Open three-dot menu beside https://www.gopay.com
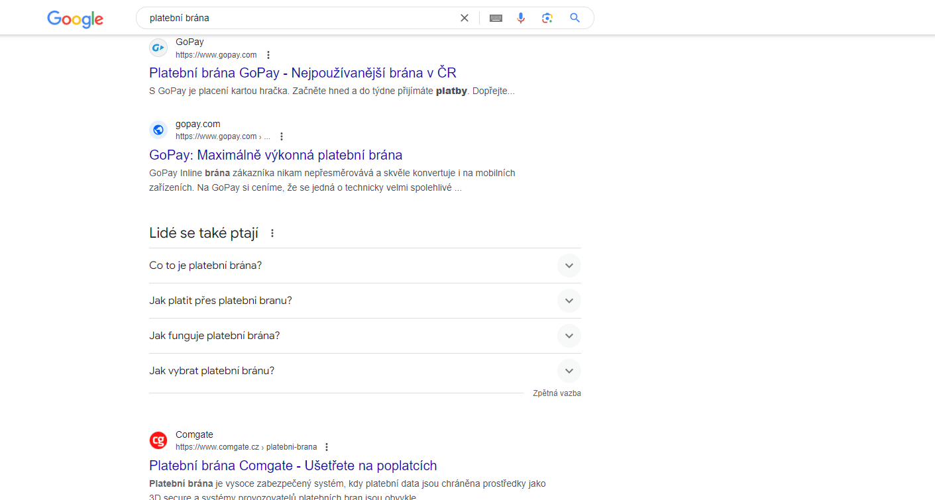The width and height of the screenshot is (935, 500). 268,55
